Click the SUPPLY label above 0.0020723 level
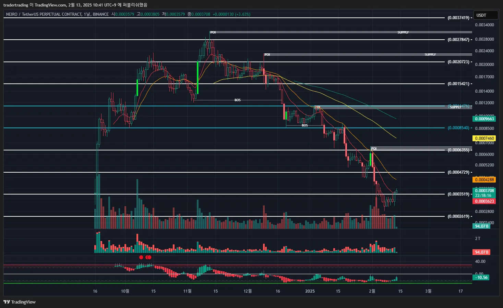 430,55
